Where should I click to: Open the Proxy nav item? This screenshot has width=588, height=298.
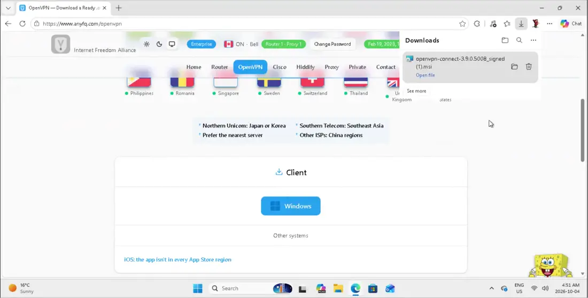coord(332,67)
